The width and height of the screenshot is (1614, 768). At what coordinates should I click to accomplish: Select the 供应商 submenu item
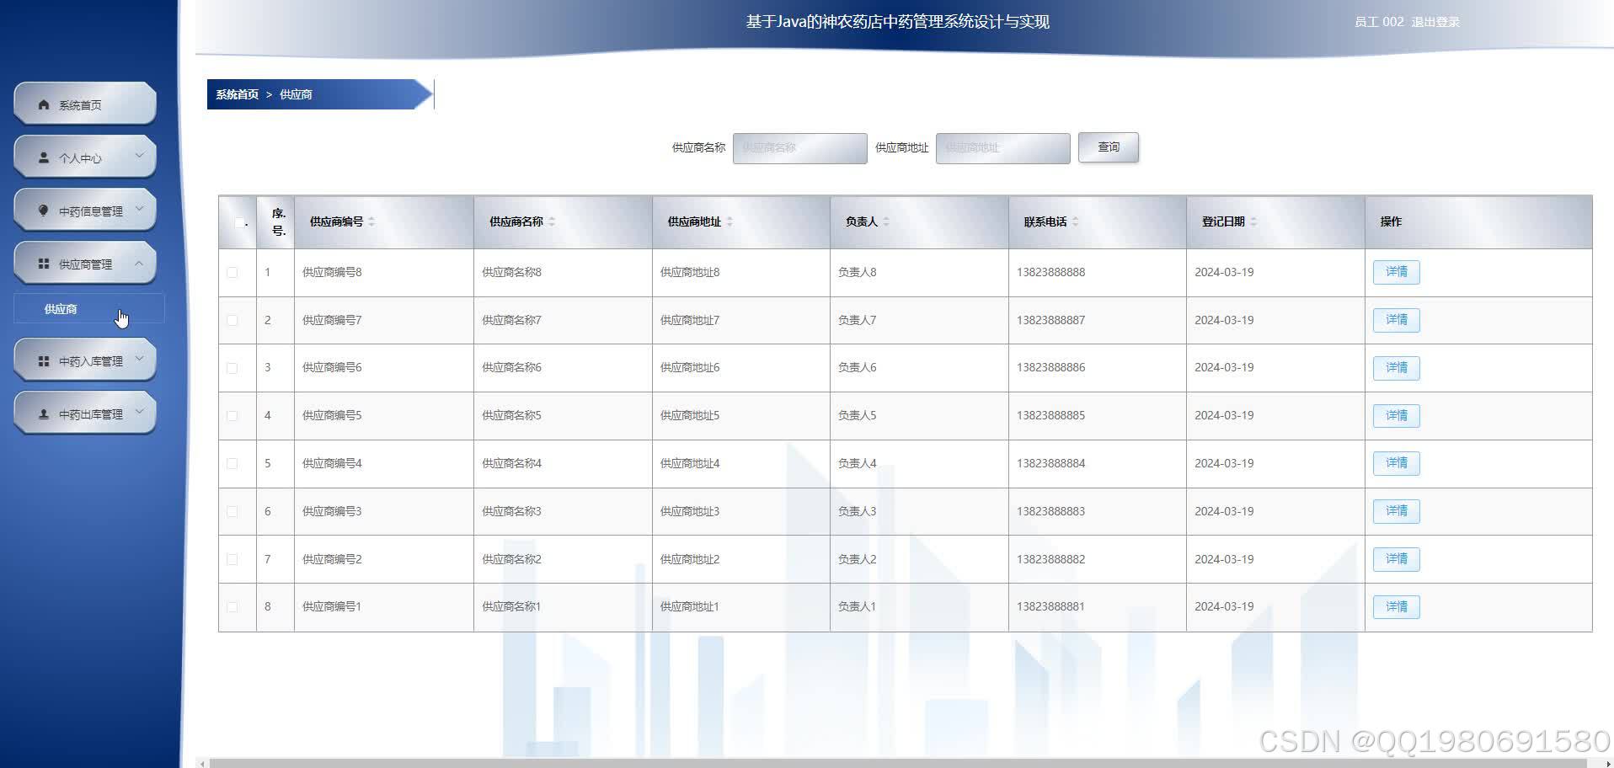tap(89, 309)
